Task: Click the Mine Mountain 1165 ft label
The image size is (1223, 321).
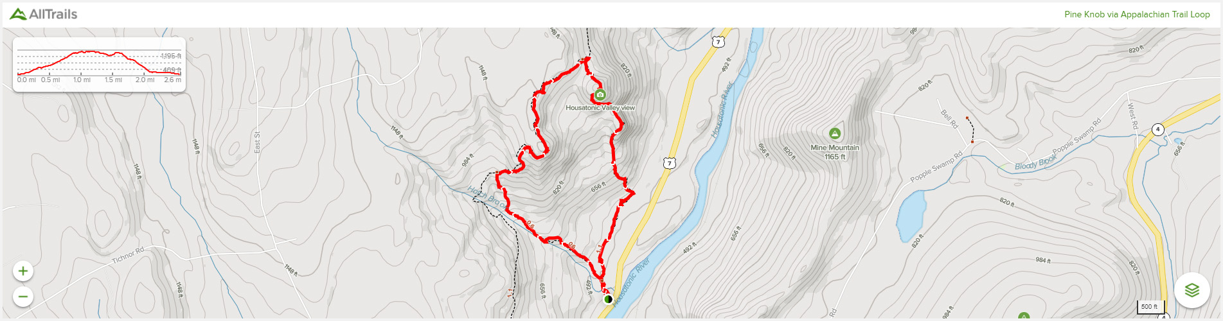Action: (835, 152)
